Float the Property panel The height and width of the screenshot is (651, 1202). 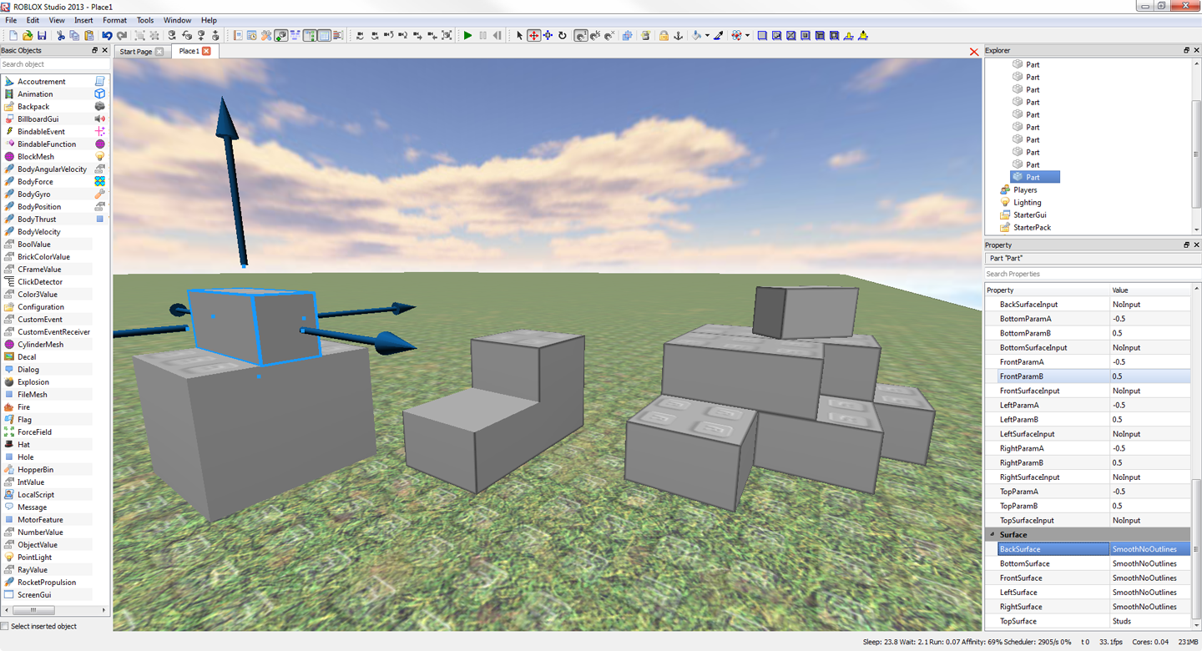1186,245
